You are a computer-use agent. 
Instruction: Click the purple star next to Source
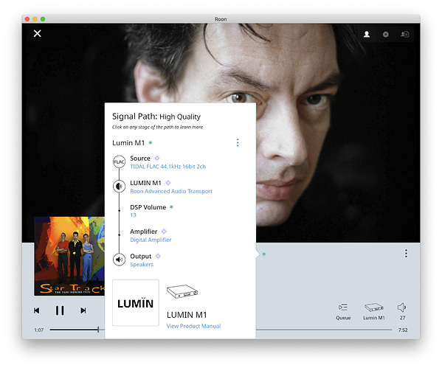pyautogui.click(x=157, y=158)
